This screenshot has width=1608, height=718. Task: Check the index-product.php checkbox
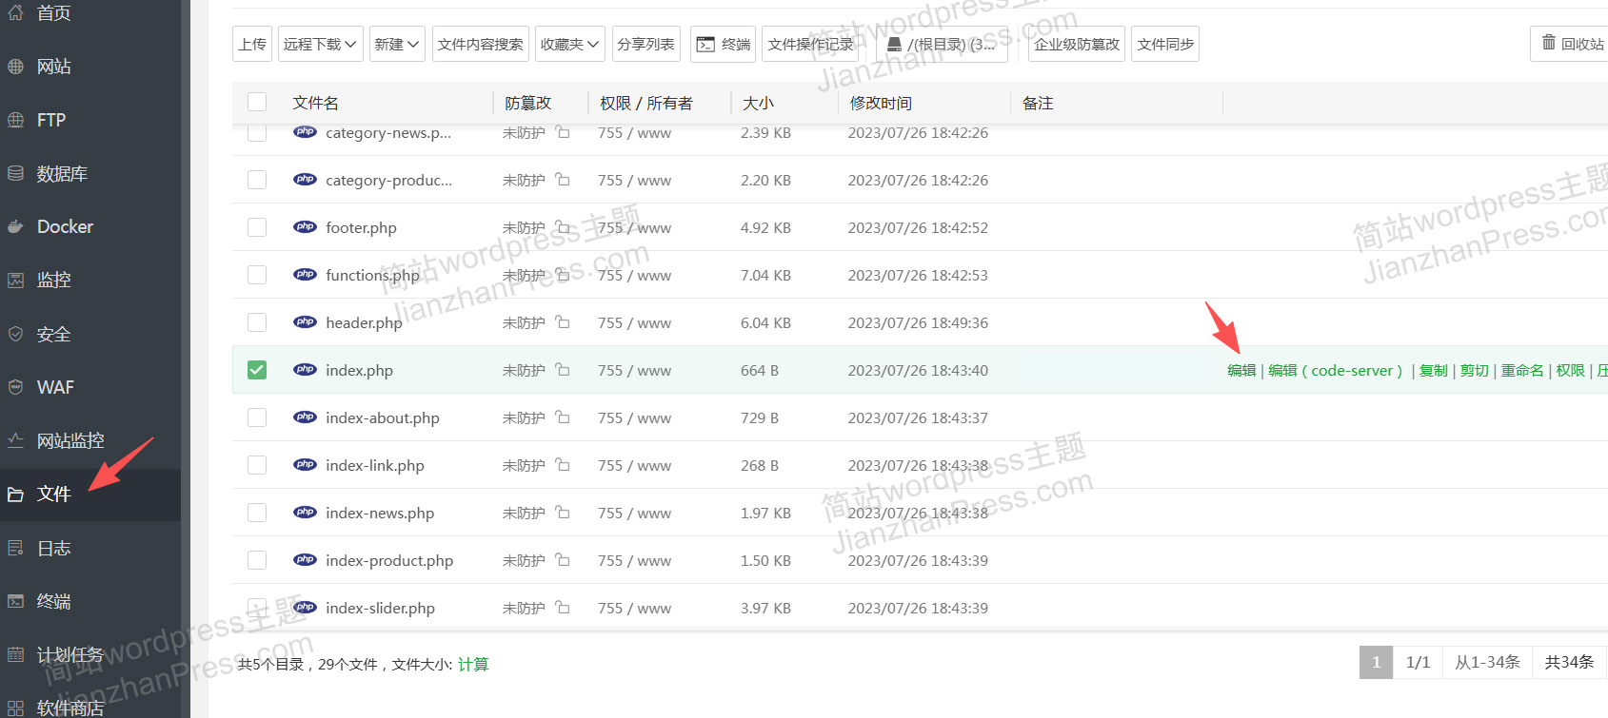(x=257, y=560)
